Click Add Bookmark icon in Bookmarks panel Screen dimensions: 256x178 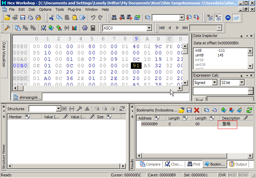[224, 110]
